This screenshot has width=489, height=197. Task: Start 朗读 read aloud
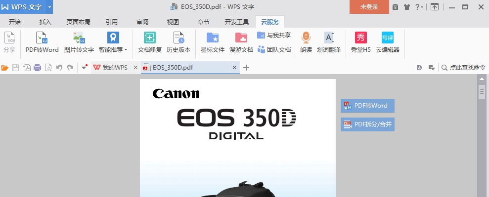(306, 42)
